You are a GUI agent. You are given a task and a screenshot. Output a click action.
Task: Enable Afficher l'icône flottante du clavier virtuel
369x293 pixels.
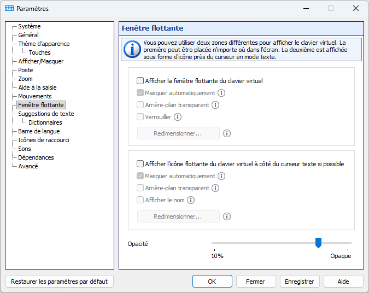pyautogui.click(x=140, y=164)
